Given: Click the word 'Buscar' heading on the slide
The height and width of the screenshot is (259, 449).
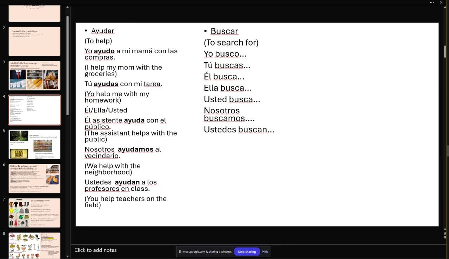Looking at the screenshot, I should 224,31.
